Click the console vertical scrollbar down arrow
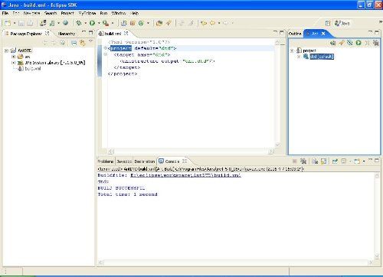The height and width of the screenshot is (277, 383). (x=377, y=256)
